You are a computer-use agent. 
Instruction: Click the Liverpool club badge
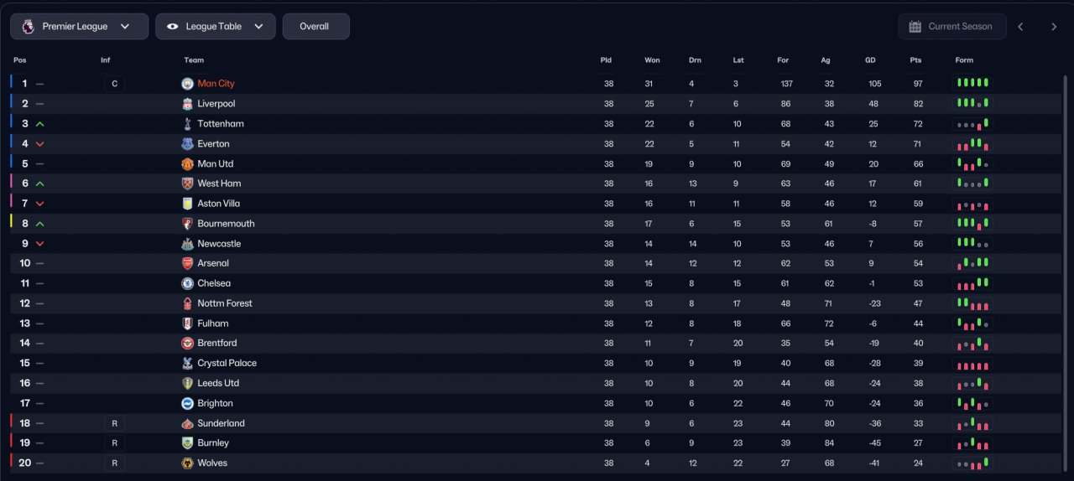click(187, 104)
